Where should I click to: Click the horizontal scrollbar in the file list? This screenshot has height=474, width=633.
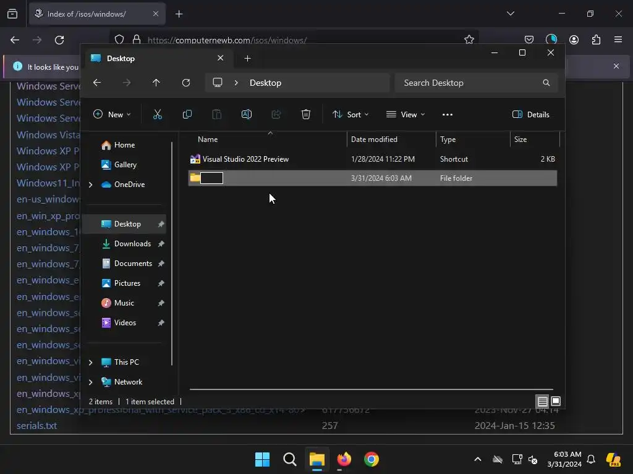(372, 389)
